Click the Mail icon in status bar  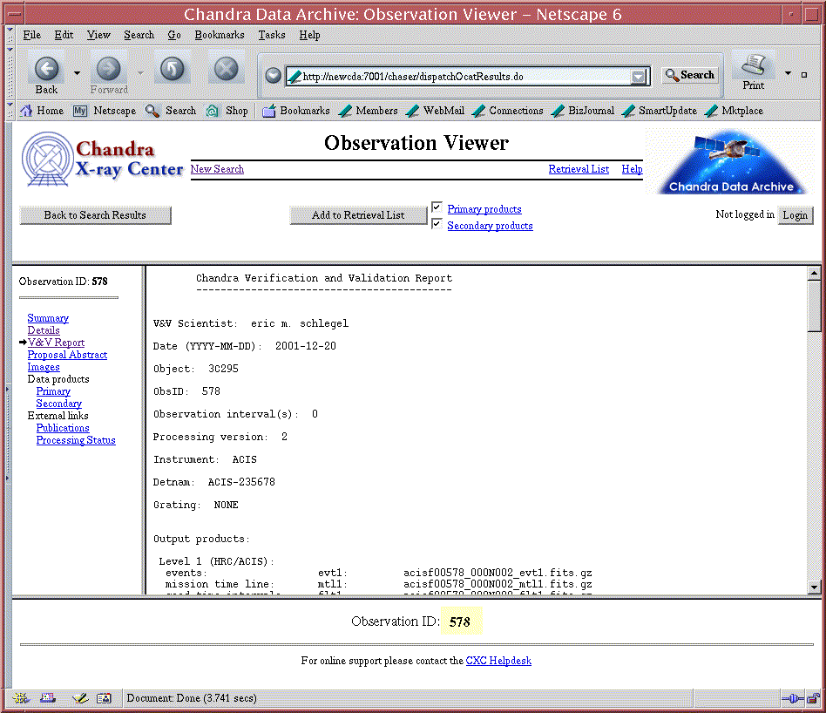pos(50,698)
